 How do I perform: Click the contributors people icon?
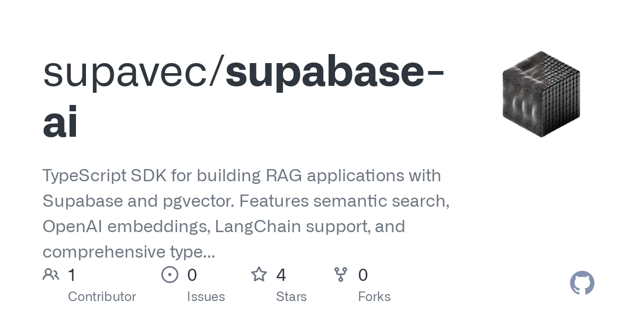pos(51,275)
